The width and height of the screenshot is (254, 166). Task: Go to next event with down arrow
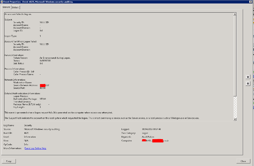248,83
